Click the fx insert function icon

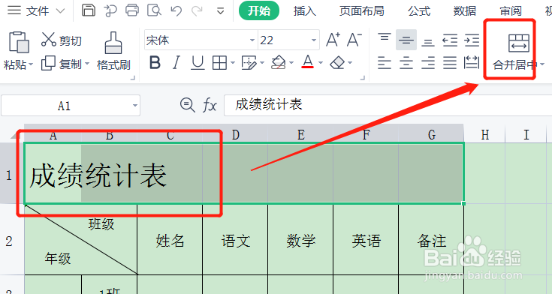click(x=210, y=105)
